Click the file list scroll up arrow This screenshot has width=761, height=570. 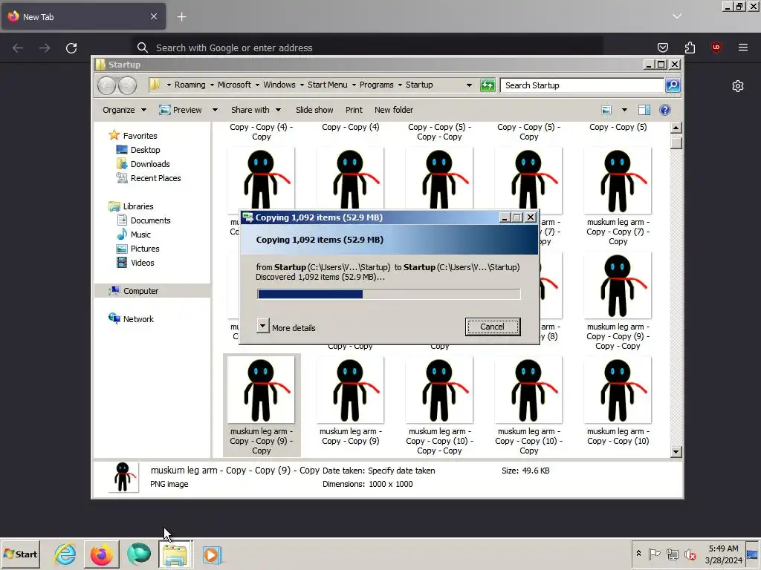coord(676,128)
